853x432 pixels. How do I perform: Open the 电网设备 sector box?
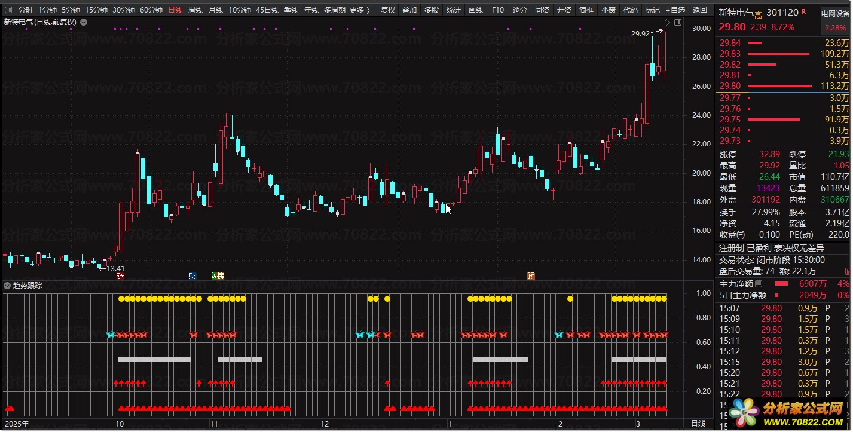(835, 20)
